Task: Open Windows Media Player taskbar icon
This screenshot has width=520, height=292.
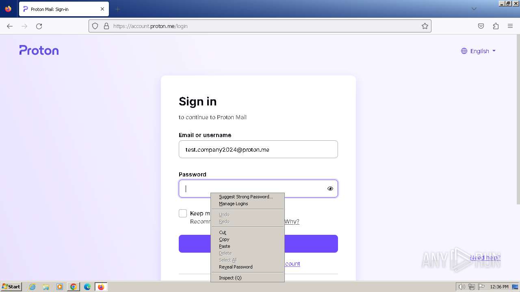Action: tap(60, 287)
